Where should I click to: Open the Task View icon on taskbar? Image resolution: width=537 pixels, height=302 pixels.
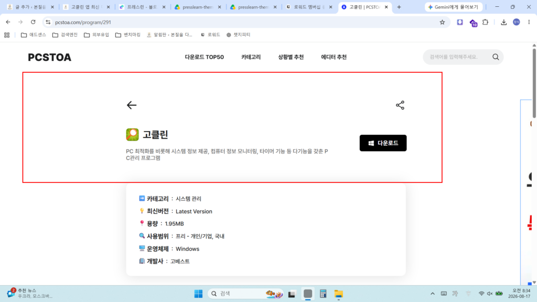[292, 294]
